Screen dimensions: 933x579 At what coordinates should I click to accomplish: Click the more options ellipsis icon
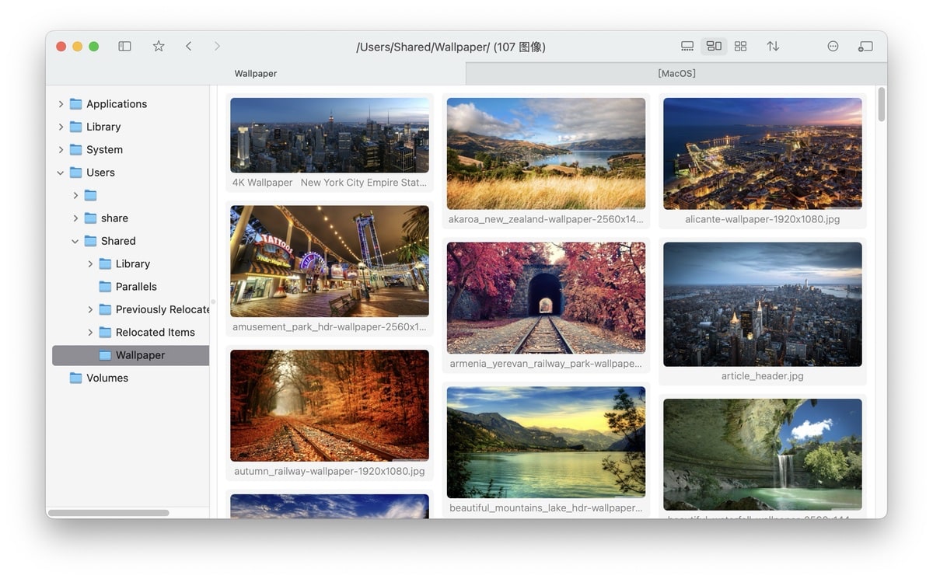[833, 46]
